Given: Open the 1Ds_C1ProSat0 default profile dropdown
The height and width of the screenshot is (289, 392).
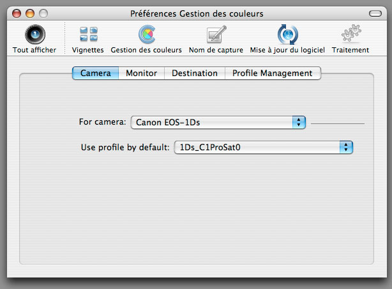Looking at the screenshot, I should tap(263, 147).
